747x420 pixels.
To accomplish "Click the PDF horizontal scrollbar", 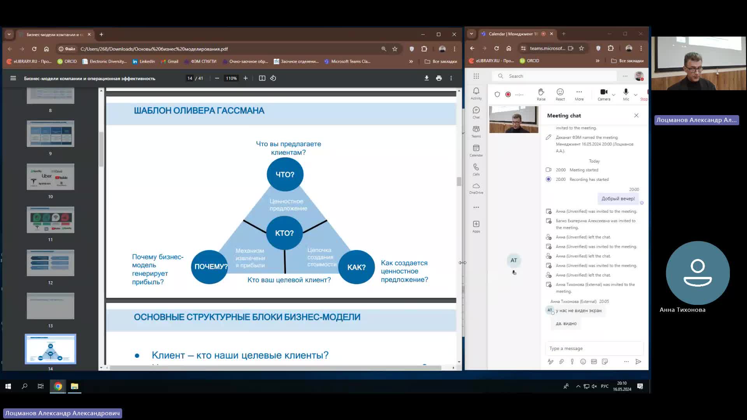I will click(x=275, y=367).
